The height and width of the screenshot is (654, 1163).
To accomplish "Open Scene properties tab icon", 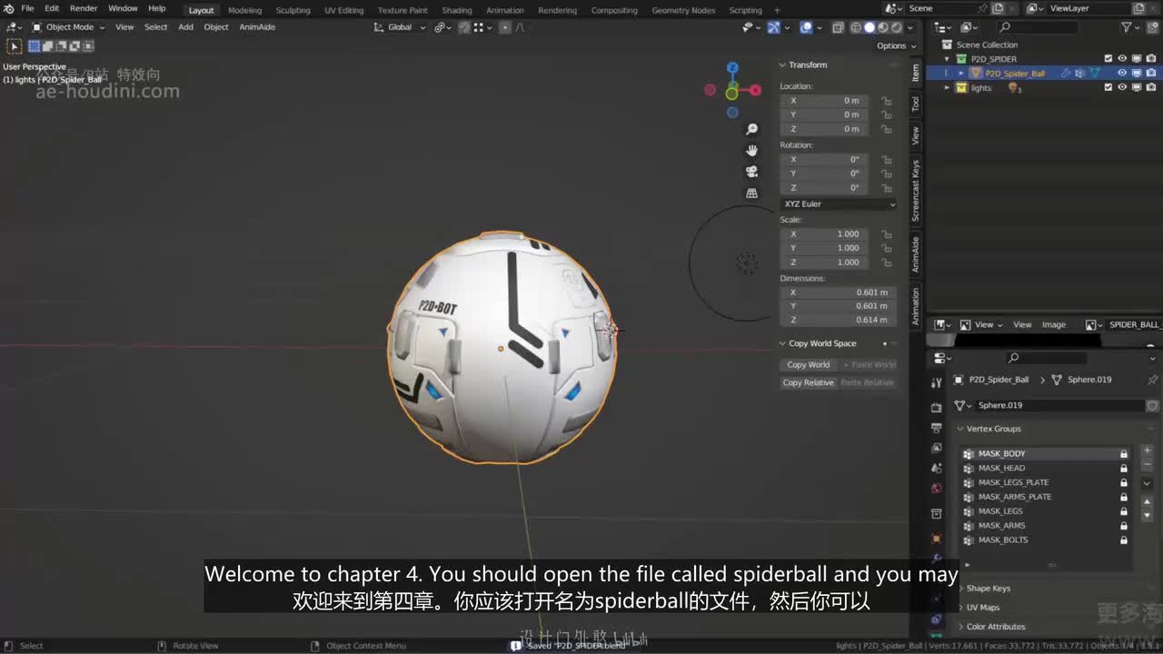I will [936, 469].
